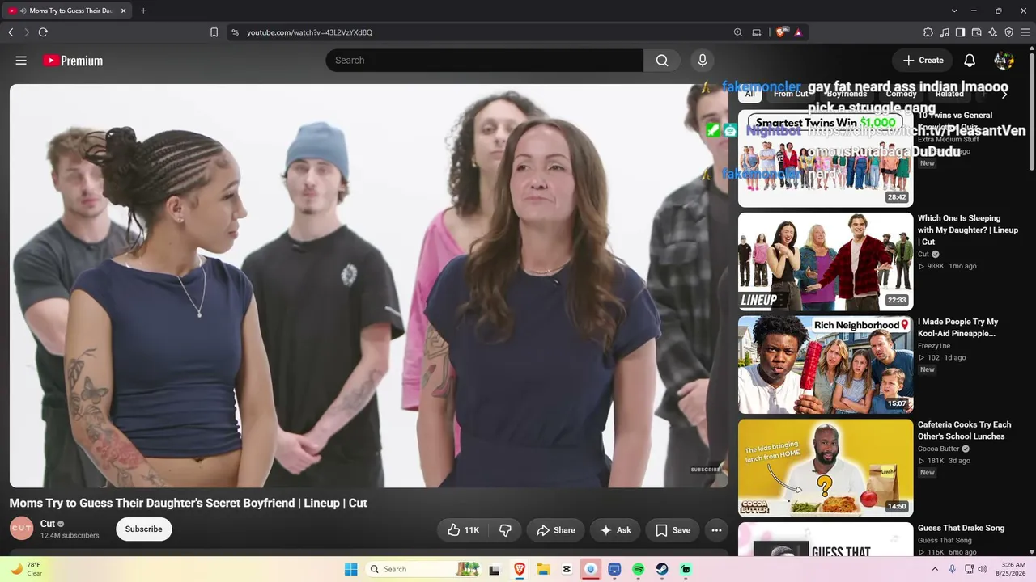
Task: Open the Leo AI sparkle icon
Action: 993,32
